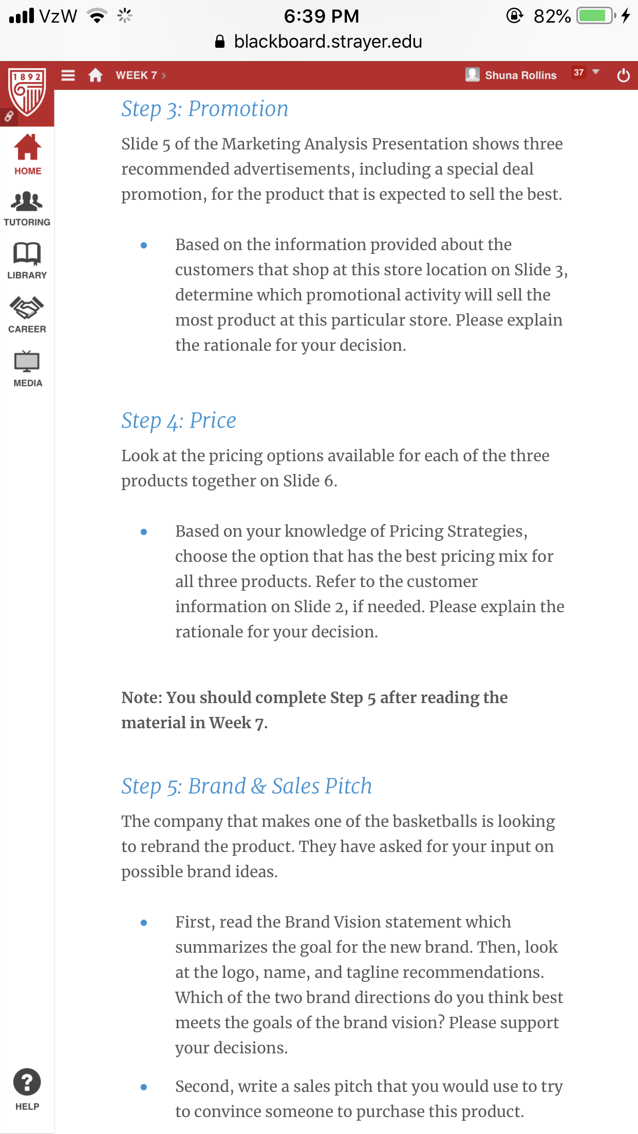Image resolution: width=638 pixels, height=1134 pixels.
Task: Open the TUTORING sidebar icon
Action: (27, 209)
